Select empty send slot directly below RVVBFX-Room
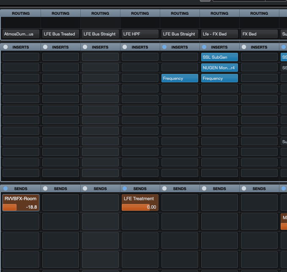Screen dimensions: 287x272 click(x=21, y=221)
